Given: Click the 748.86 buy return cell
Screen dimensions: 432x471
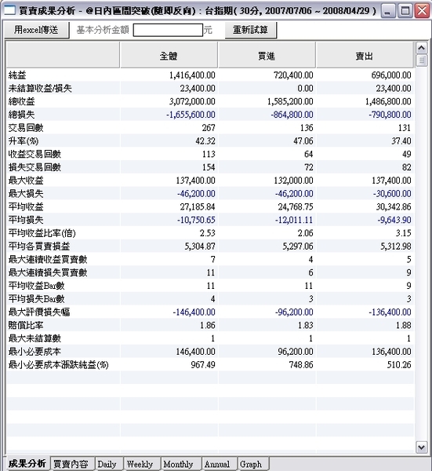Looking at the screenshot, I should tap(301, 365).
